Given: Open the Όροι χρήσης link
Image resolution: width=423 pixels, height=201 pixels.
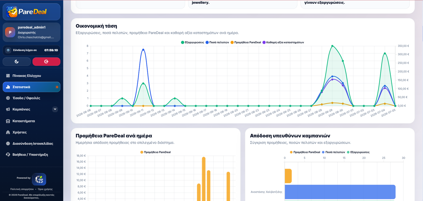Looking at the screenshot, I should point(45,189).
